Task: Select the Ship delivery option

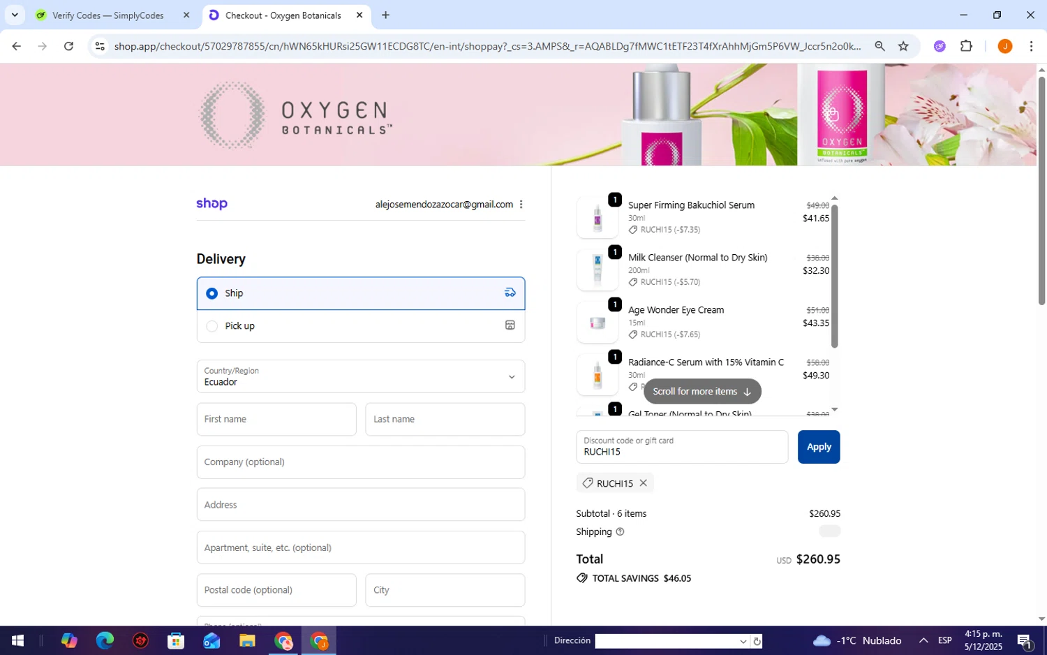Action: pos(361,293)
